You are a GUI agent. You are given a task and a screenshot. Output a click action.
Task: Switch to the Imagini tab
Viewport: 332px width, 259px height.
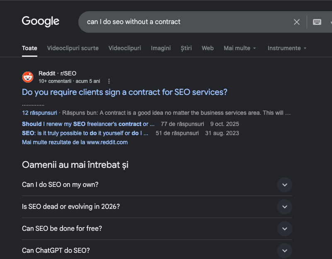(x=161, y=48)
